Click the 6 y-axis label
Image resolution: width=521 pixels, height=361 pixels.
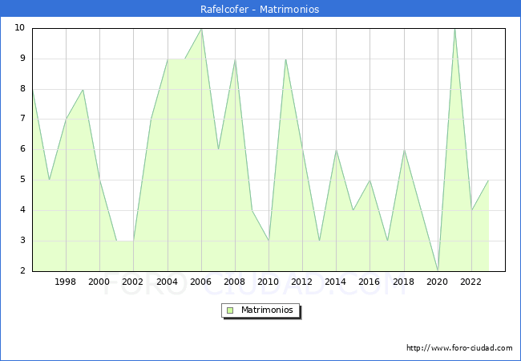click(x=22, y=149)
